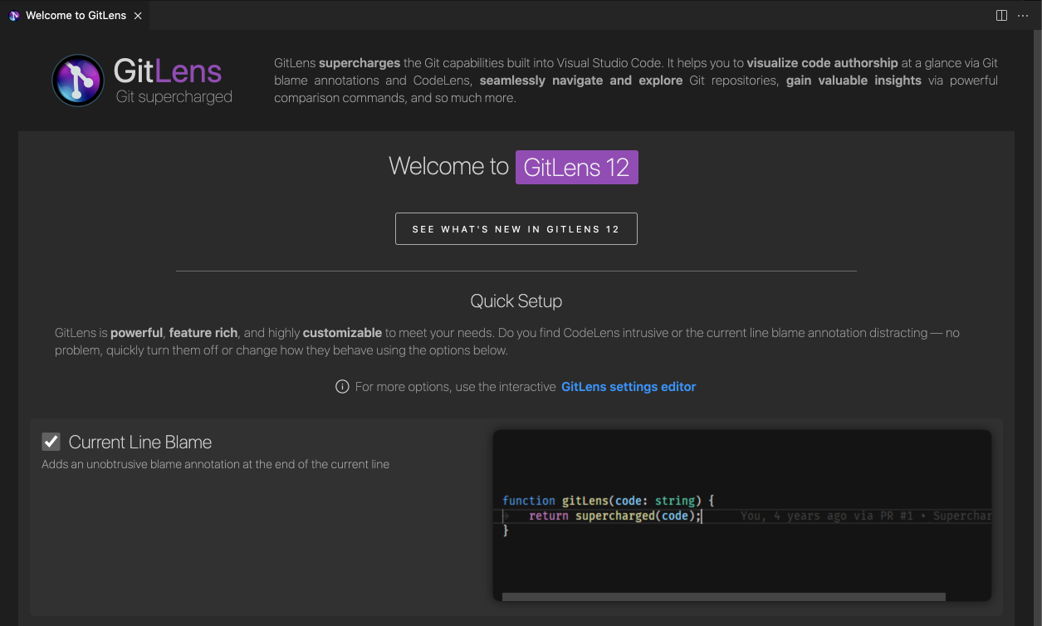
Task: Click the Quick Setup heading
Action: point(516,301)
